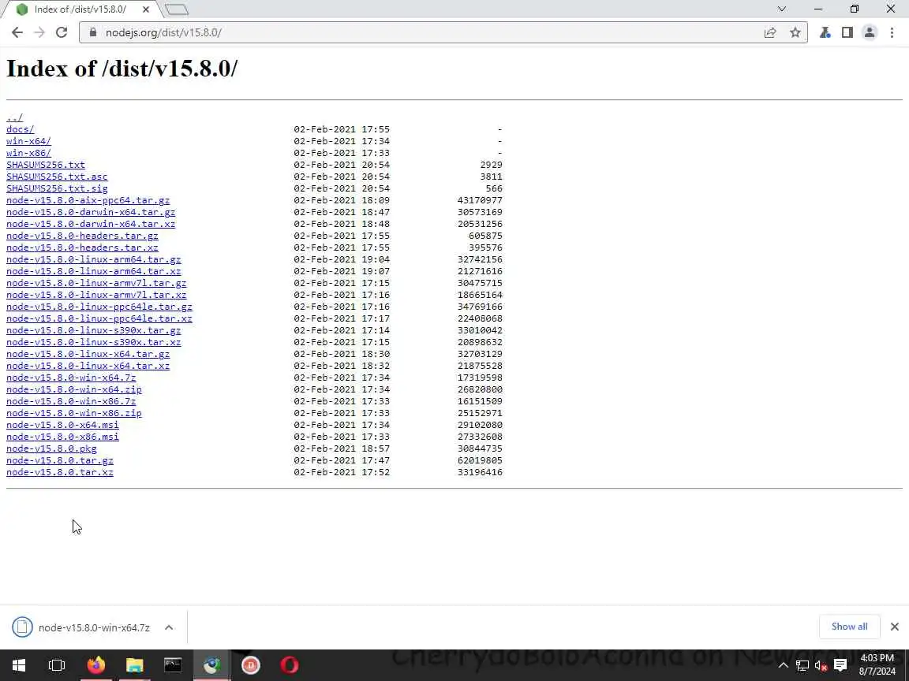Launch Opera from the taskbar

[x=290, y=664]
